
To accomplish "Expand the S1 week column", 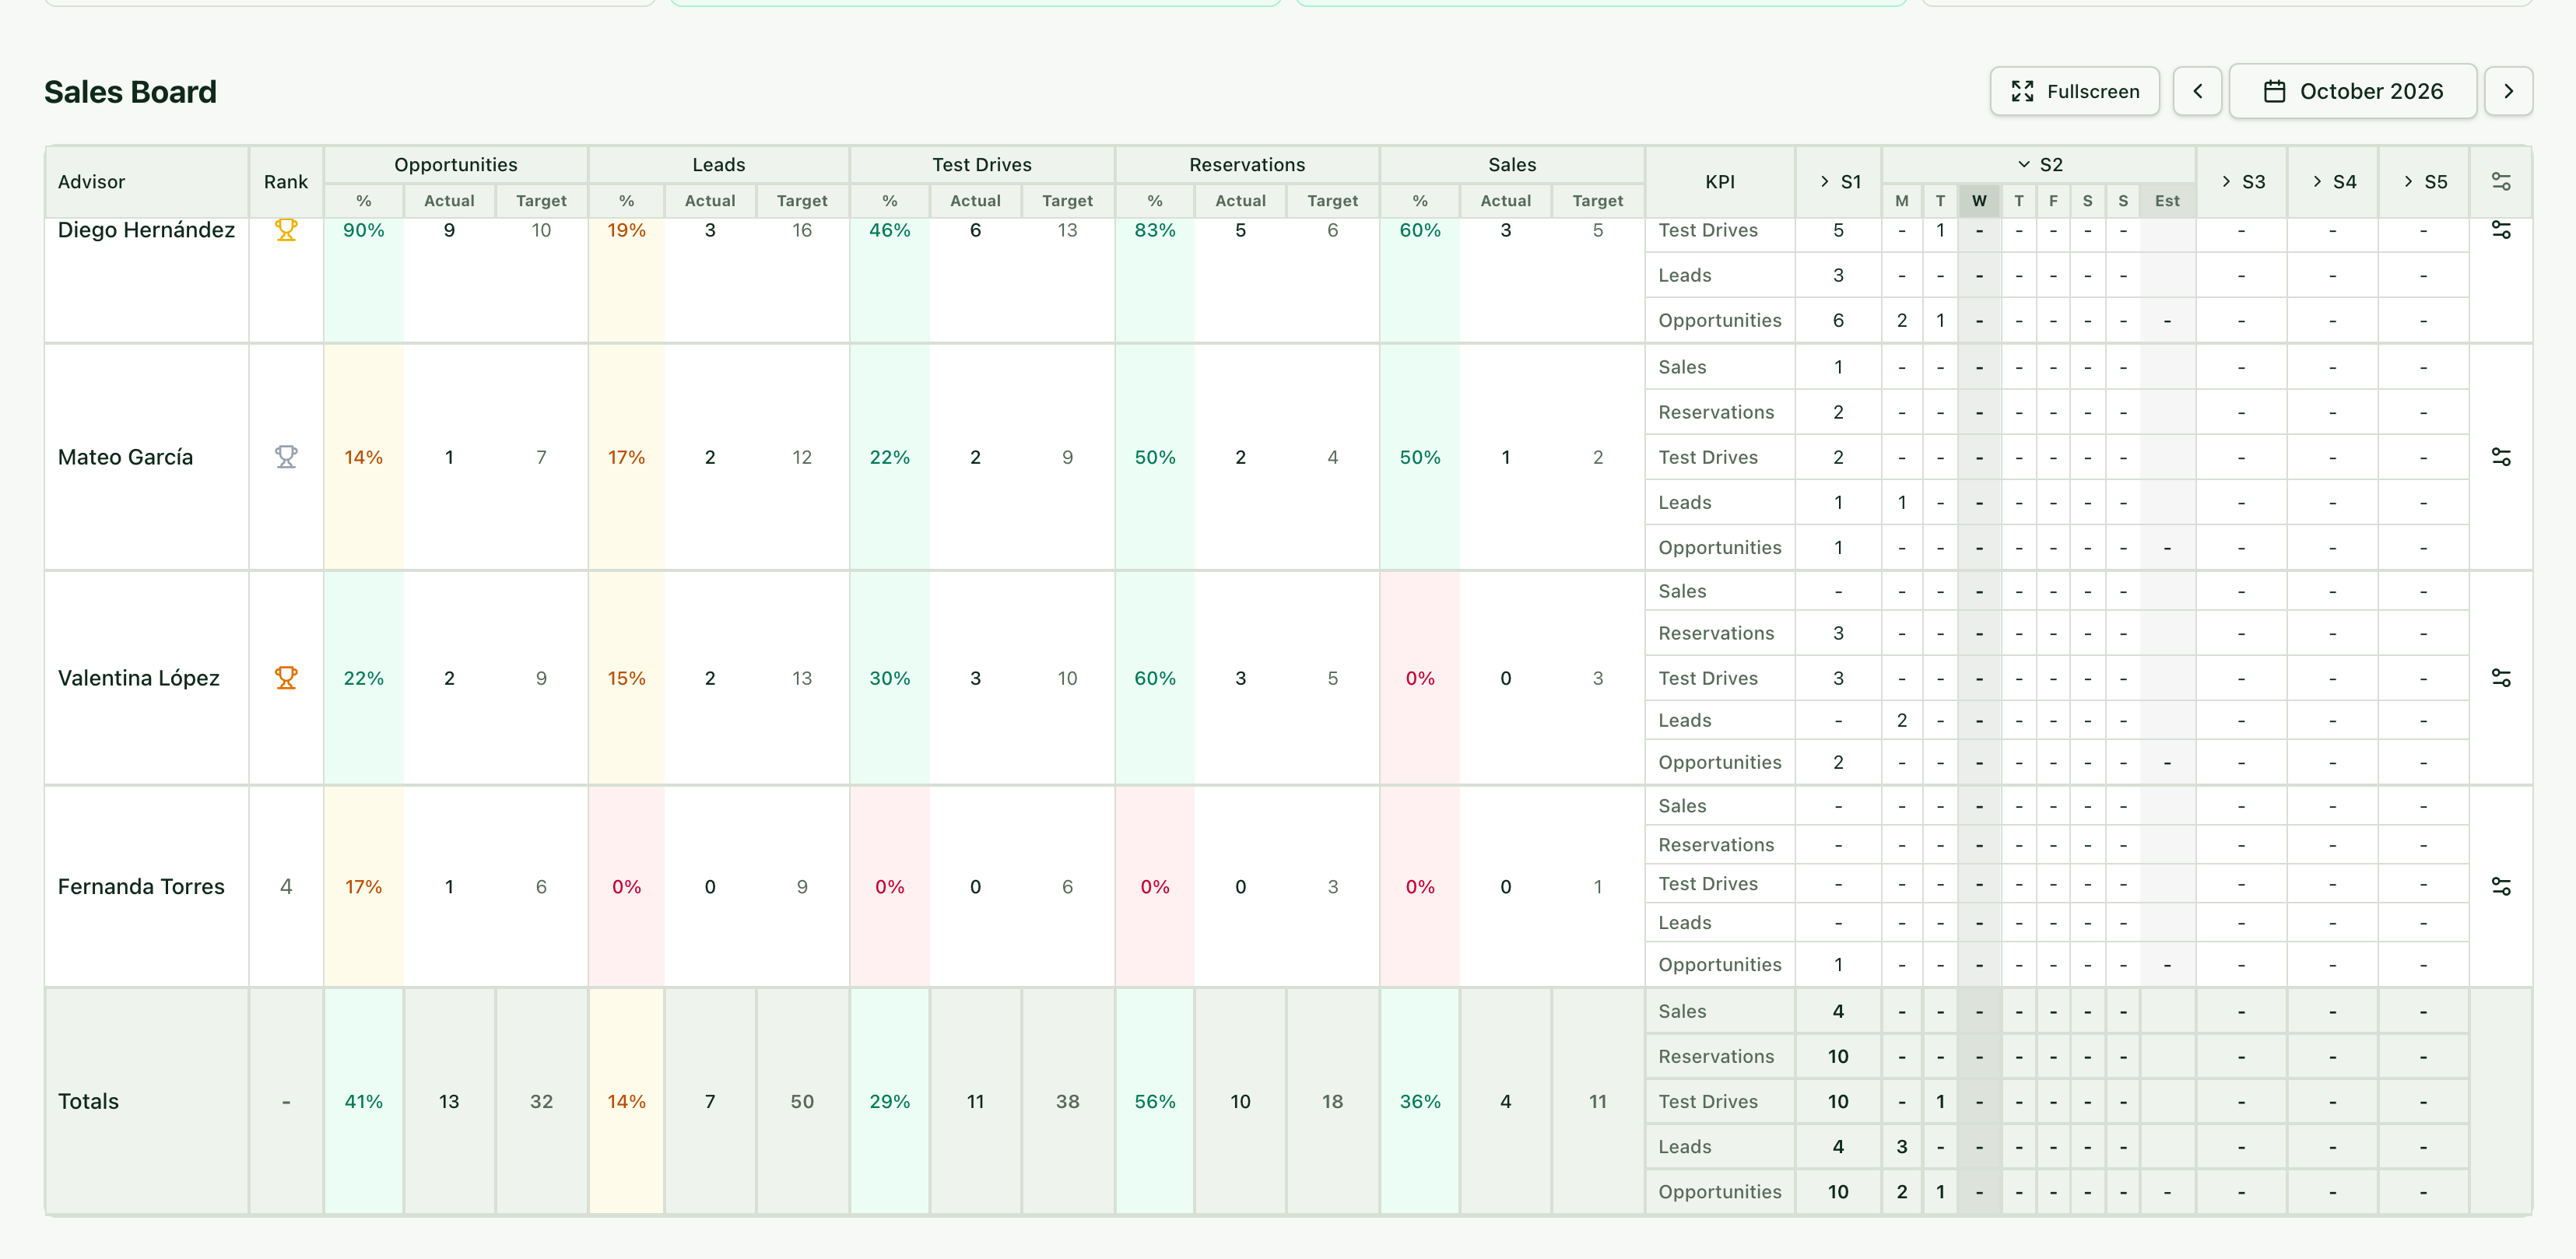I will tap(1839, 182).
